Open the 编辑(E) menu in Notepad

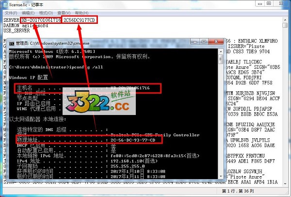tap(28, 13)
